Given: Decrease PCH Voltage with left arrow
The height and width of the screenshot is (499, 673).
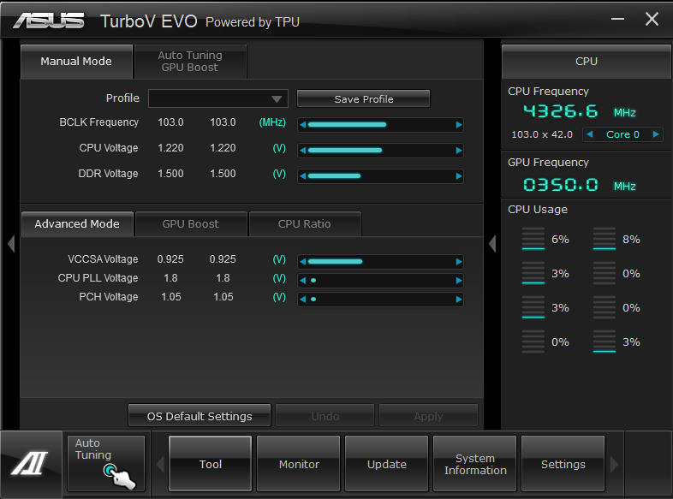Looking at the screenshot, I should point(302,300).
